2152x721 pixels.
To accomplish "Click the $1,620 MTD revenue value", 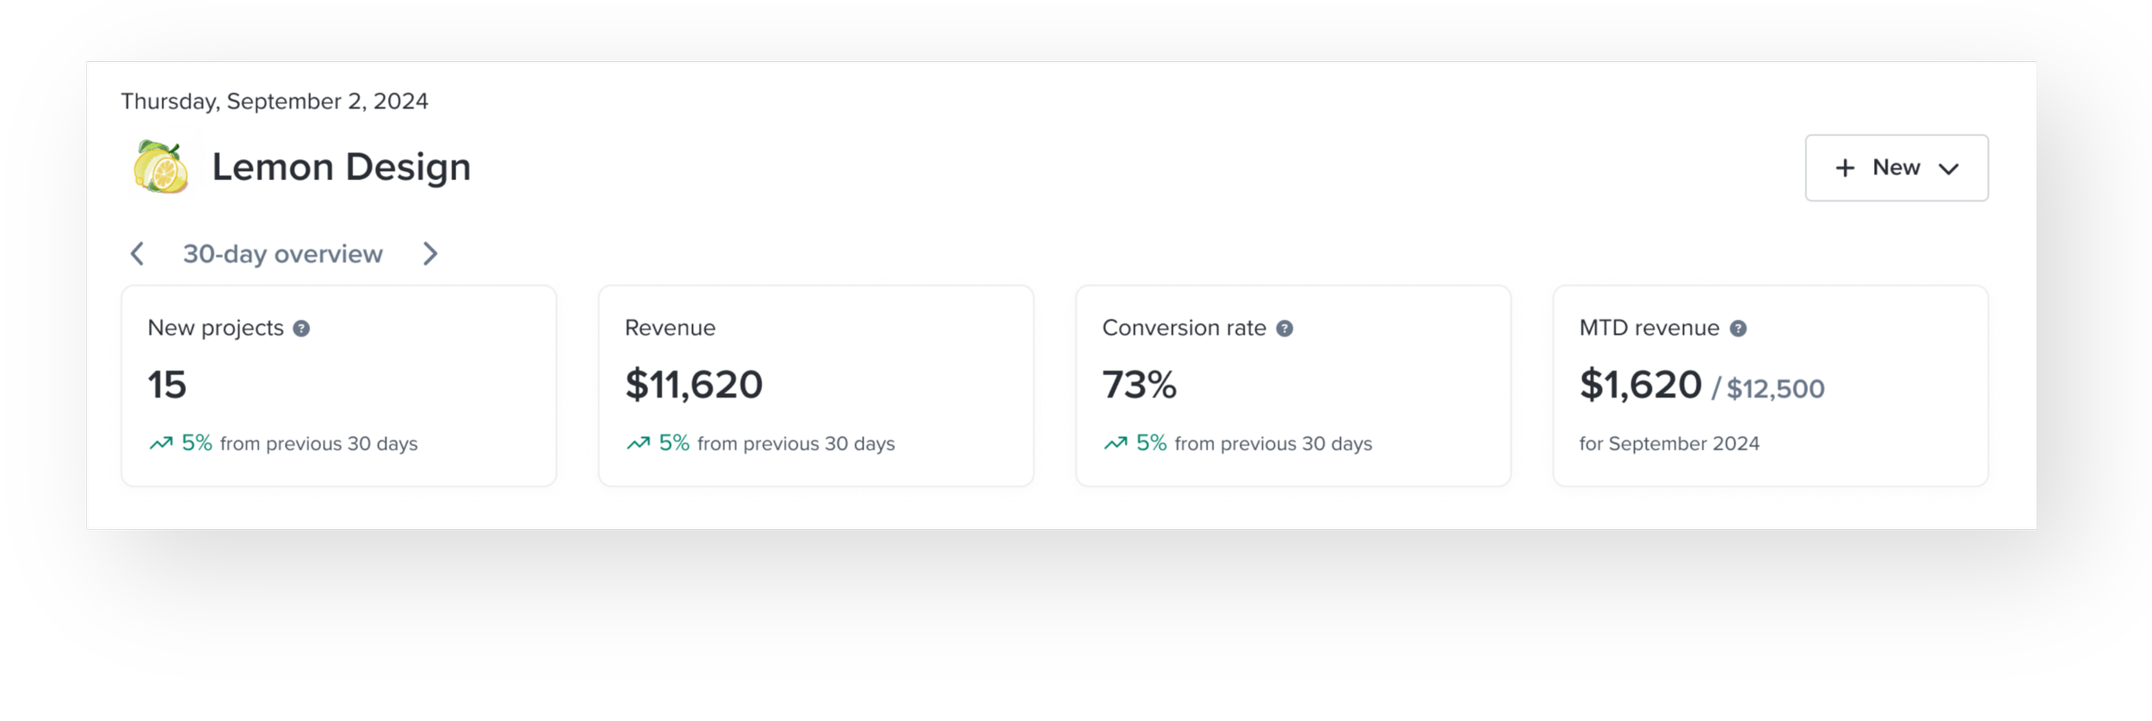I will (1640, 385).
